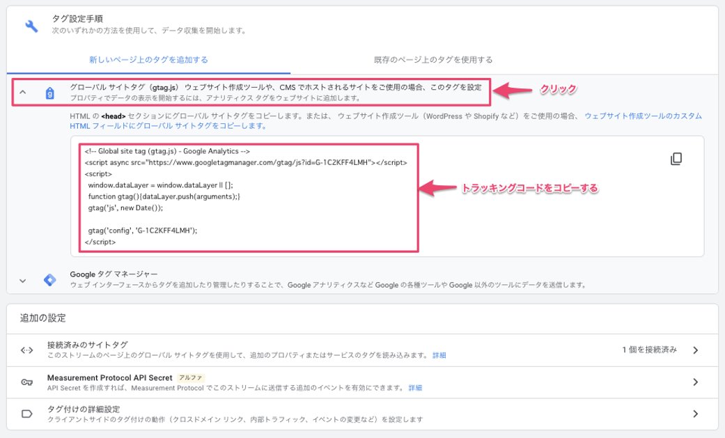Viewport: 725px width, 438px height.
Task: Click the key icon for Measurement Protocol API Secret
Action: coord(27,382)
